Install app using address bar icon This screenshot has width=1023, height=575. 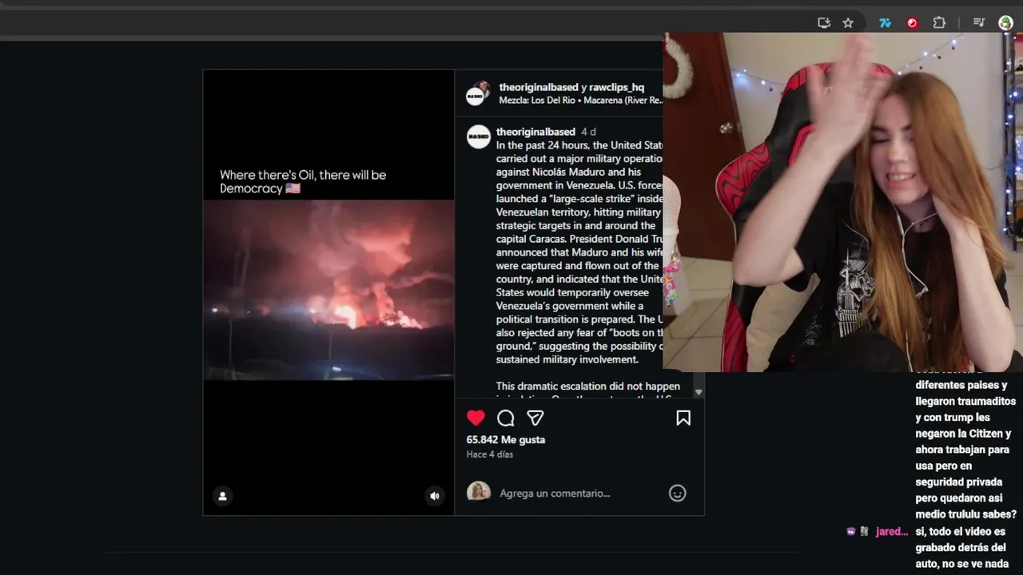[x=824, y=23]
